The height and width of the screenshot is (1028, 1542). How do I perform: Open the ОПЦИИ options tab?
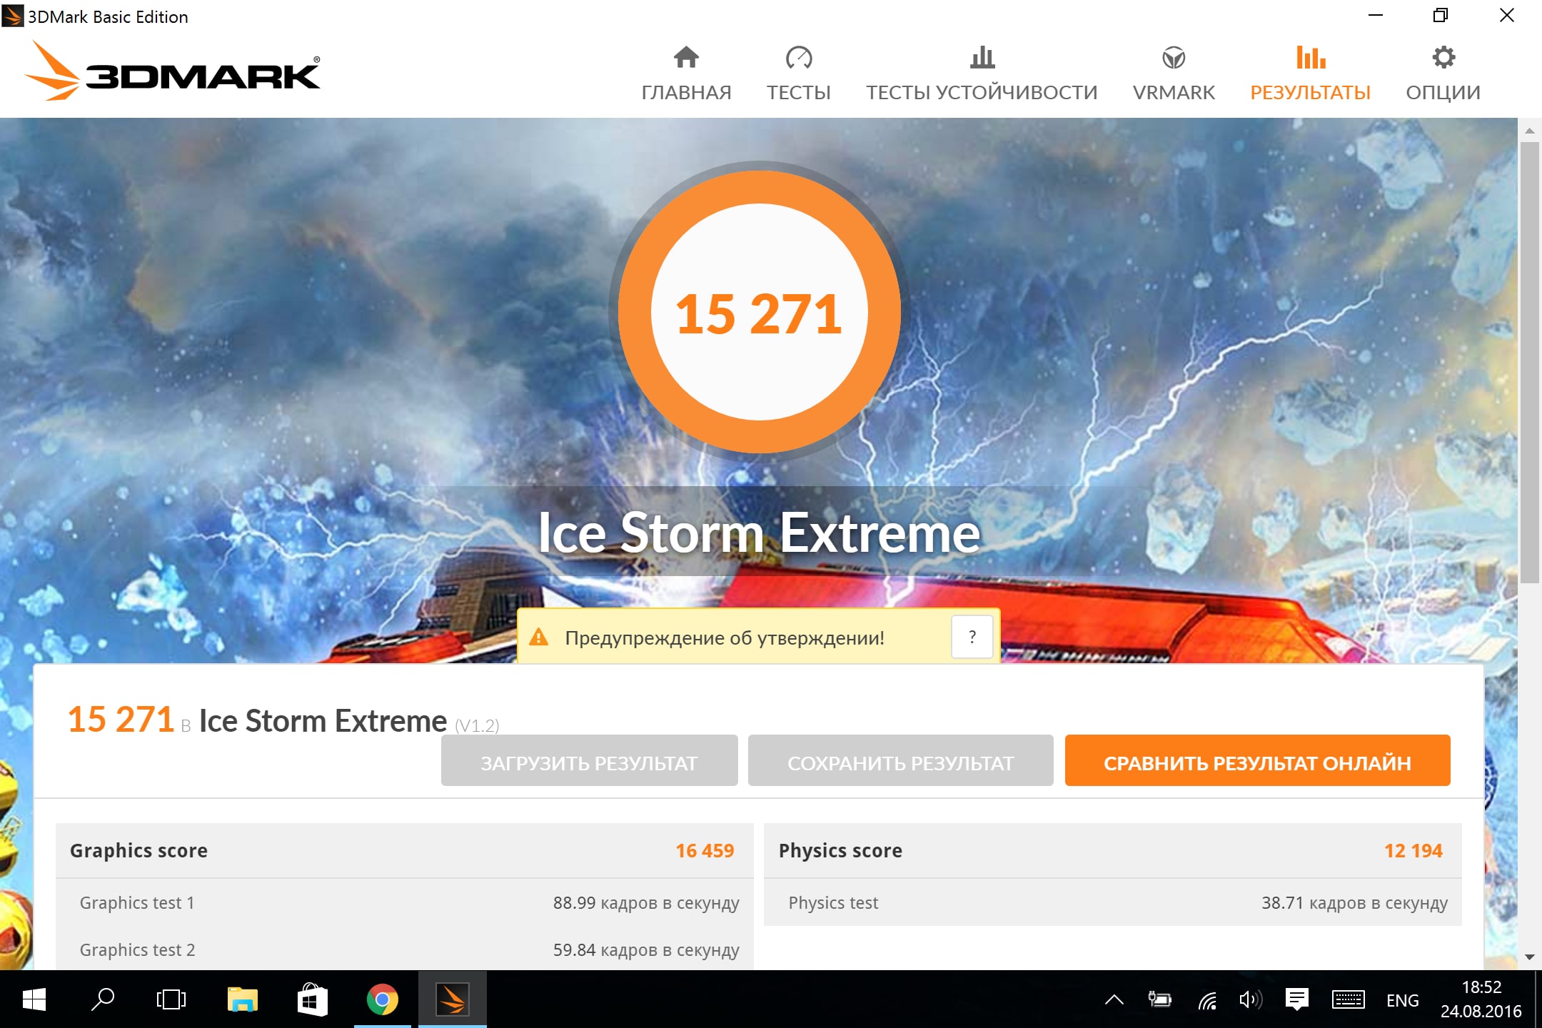tap(1443, 73)
